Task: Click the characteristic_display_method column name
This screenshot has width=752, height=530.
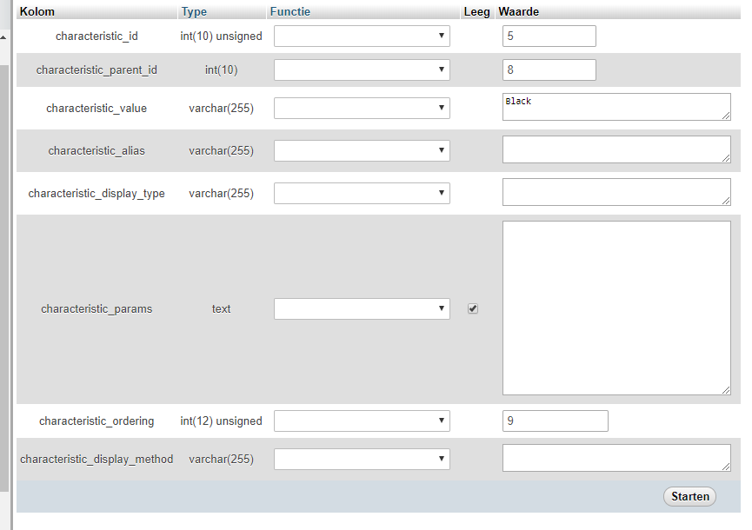Action: [96, 459]
